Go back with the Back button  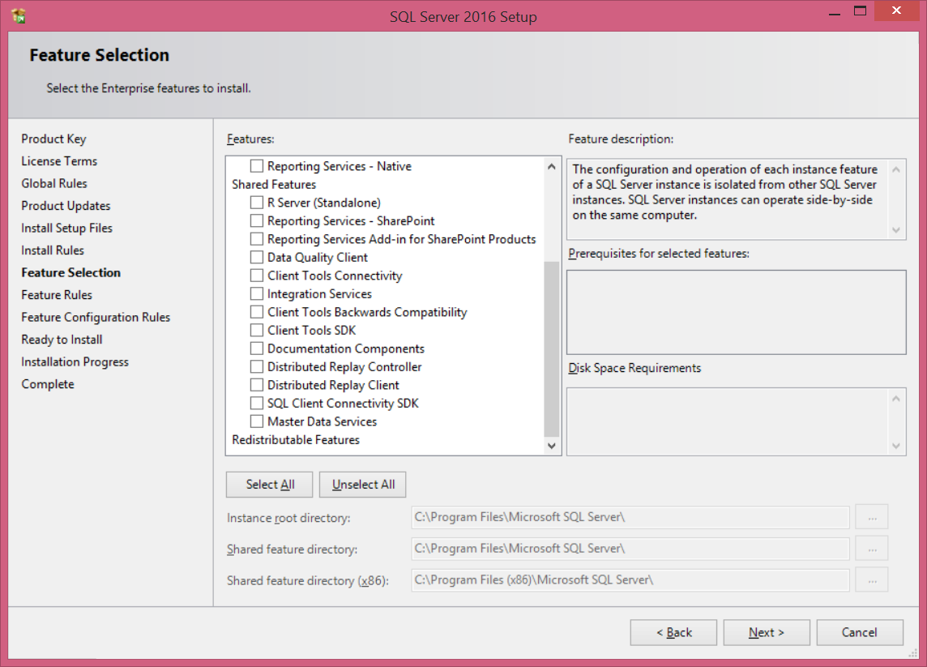click(x=673, y=633)
